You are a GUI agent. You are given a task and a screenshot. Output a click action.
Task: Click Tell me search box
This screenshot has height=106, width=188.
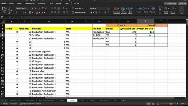click(75, 4)
